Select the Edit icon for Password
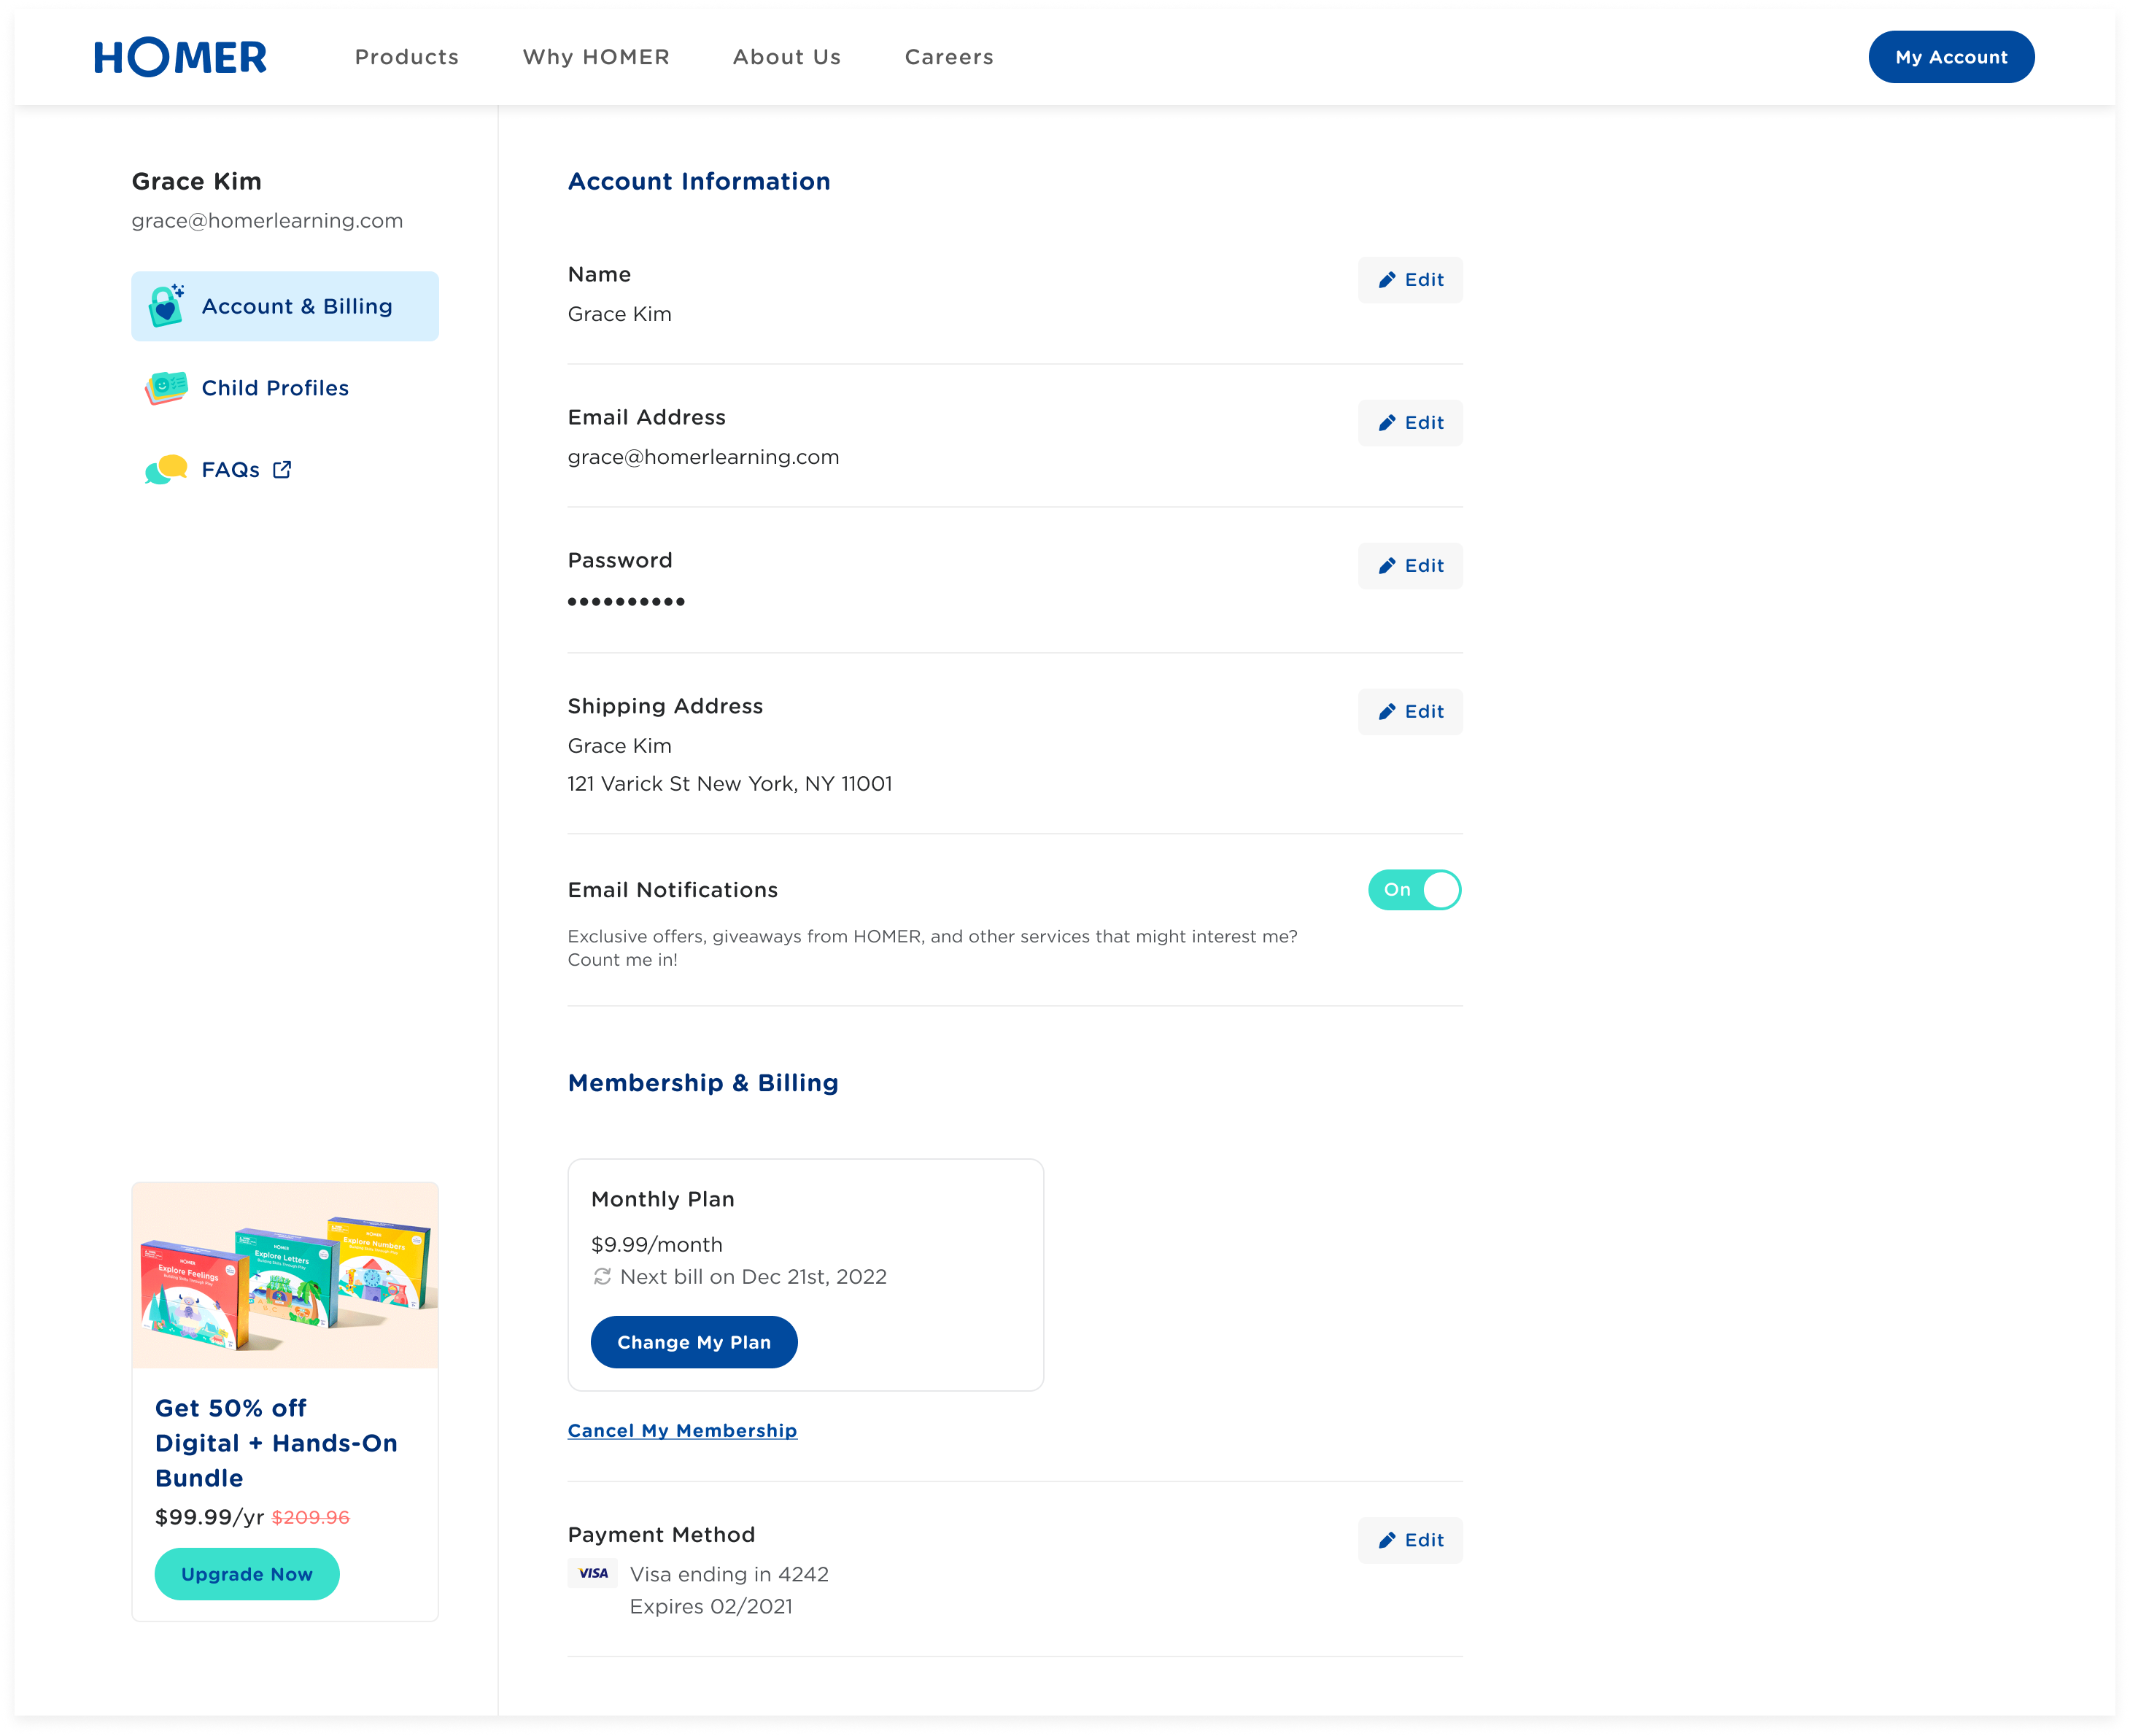2130x1736 pixels. 1387,565
